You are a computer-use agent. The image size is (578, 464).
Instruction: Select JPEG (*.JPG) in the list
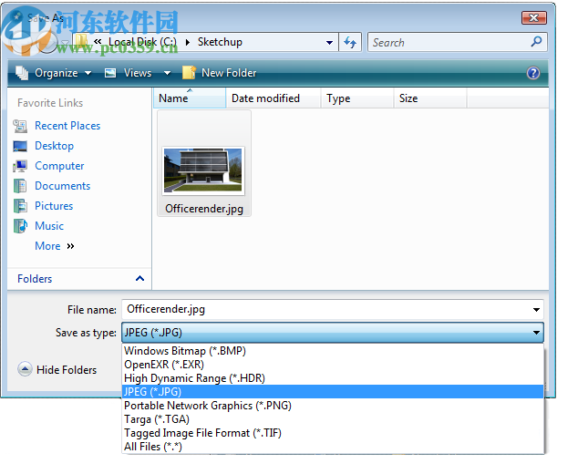coord(333,392)
